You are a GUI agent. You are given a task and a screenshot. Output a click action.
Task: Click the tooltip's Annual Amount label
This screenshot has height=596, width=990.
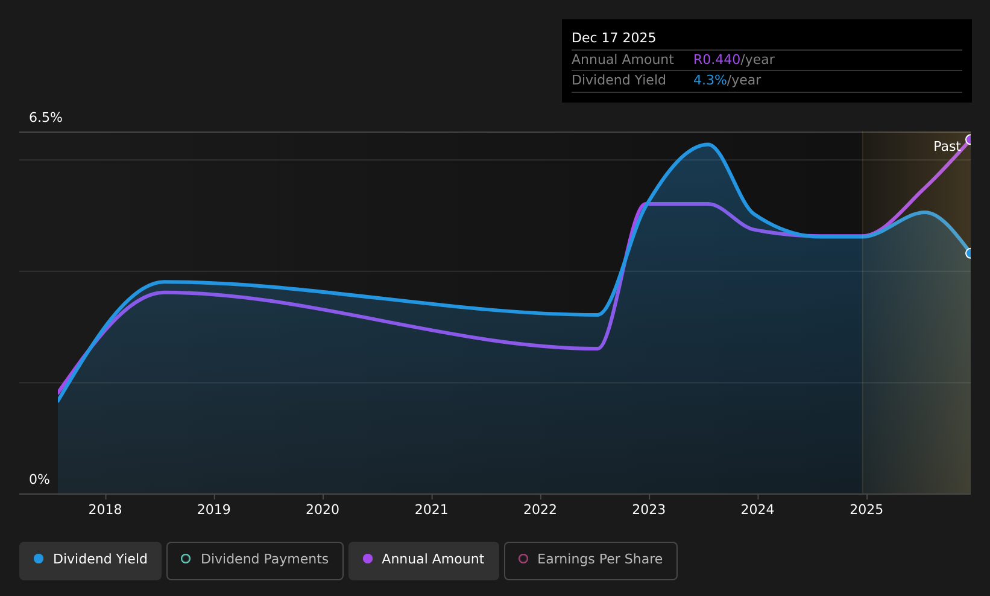[623, 60]
